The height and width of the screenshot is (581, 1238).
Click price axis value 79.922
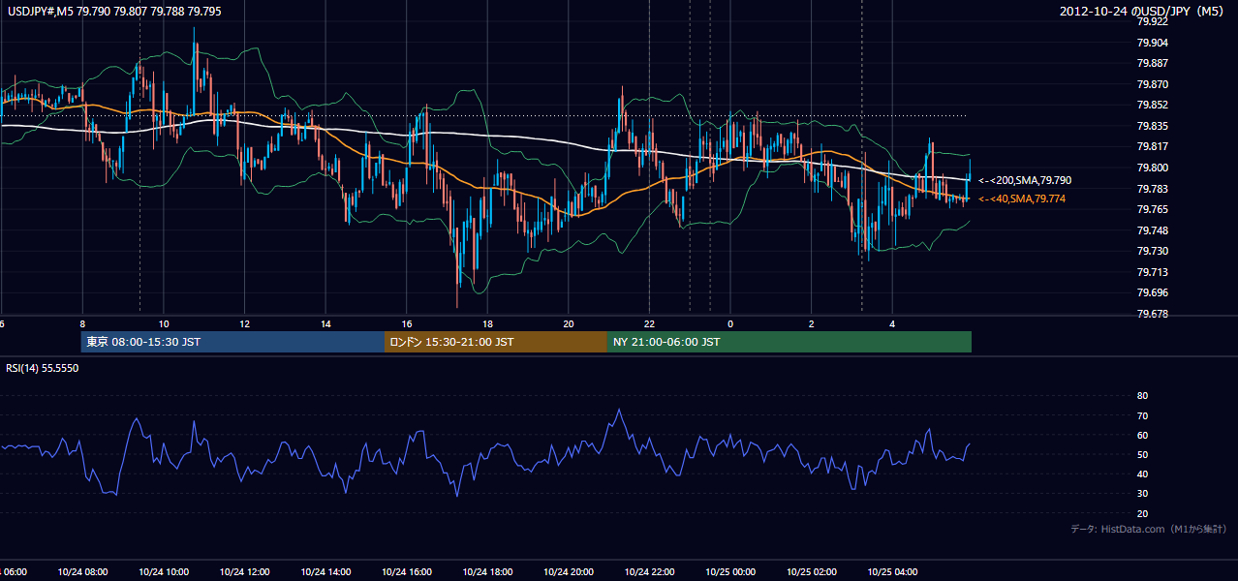(1152, 21)
